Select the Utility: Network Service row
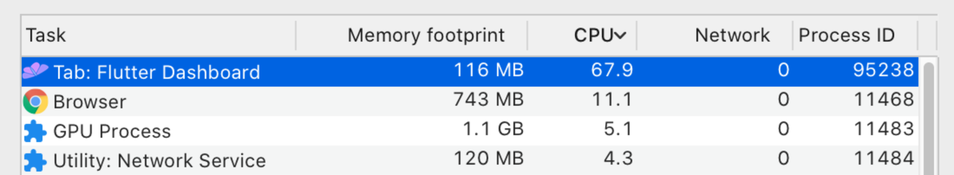The width and height of the screenshot is (954, 175). pos(470,160)
